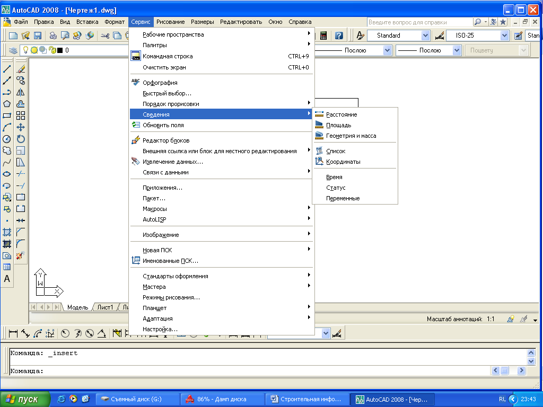Click the Print icon in toolbar
This screenshot has height=407, width=543.
53,36
